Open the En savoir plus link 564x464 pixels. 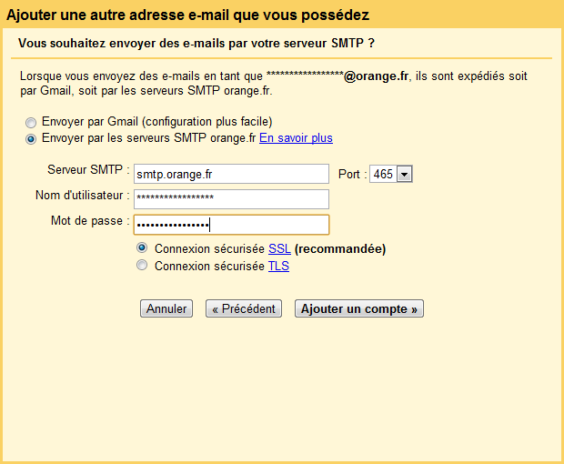point(296,138)
